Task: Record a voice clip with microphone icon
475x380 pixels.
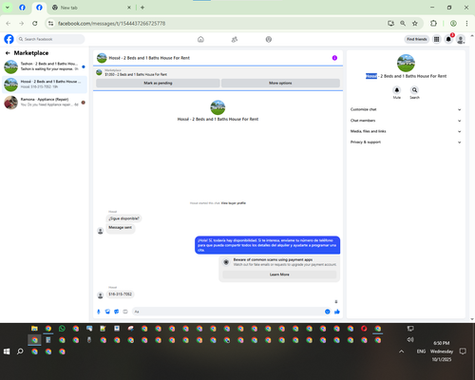Action: pos(99,312)
